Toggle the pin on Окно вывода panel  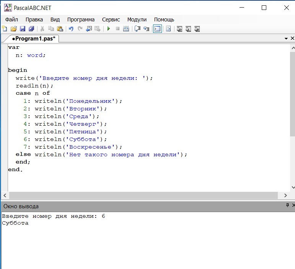click(x=287, y=206)
